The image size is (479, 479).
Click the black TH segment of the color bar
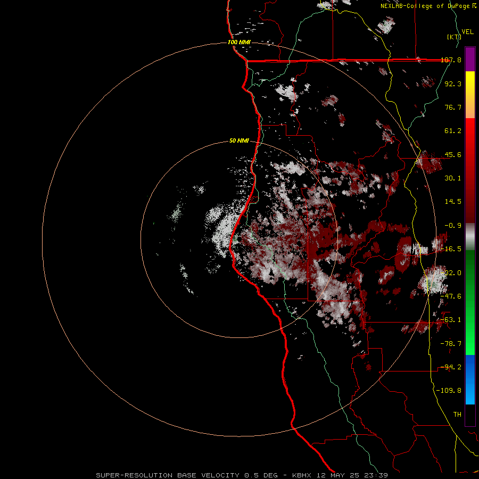tap(470, 415)
